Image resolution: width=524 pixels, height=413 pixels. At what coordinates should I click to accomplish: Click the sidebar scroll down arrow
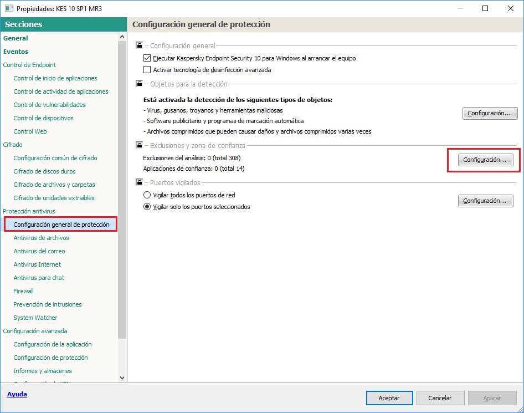[x=122, y=378]
